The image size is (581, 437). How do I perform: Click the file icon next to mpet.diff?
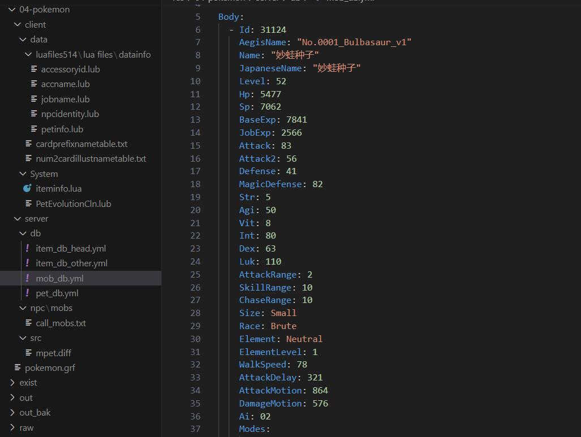(29, 353)
